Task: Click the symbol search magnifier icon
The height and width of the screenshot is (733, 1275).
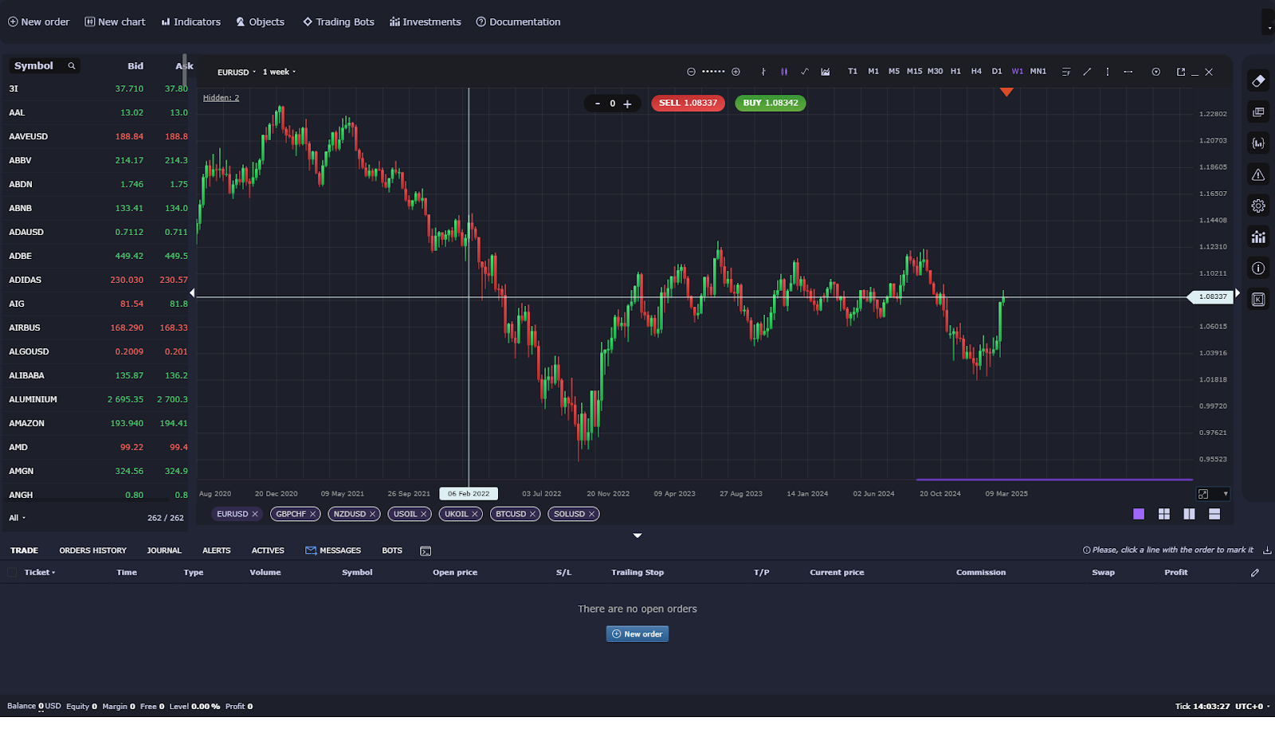Action: (x=72, y=66)
